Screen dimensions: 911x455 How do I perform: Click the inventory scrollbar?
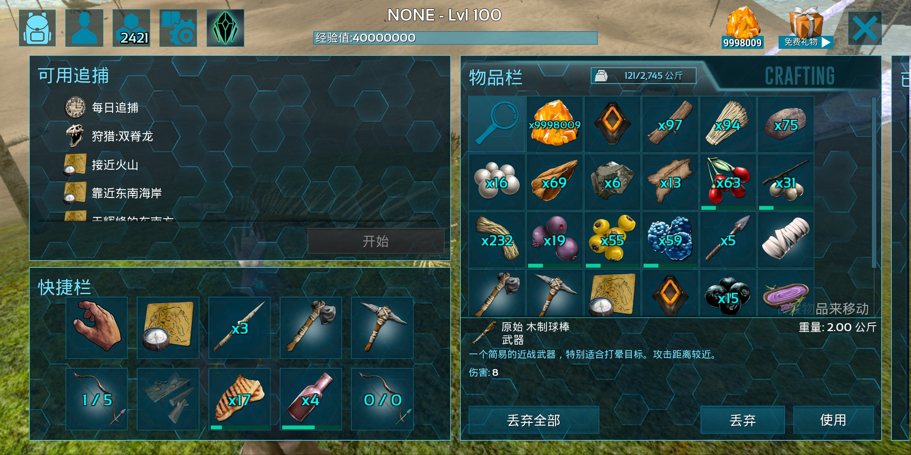(x=874, y=182)
